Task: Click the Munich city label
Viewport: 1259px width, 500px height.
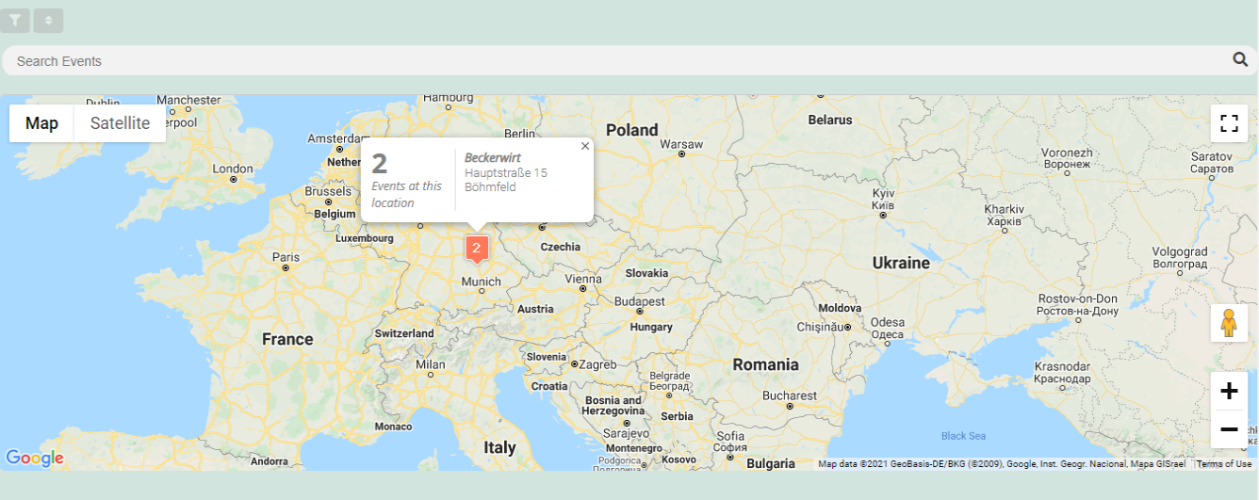Action: [482, 282]
